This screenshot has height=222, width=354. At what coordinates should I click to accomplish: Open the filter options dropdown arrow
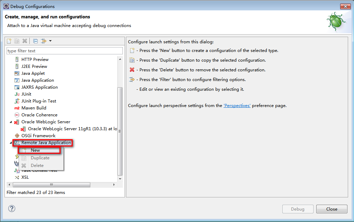tap(50, 41)
